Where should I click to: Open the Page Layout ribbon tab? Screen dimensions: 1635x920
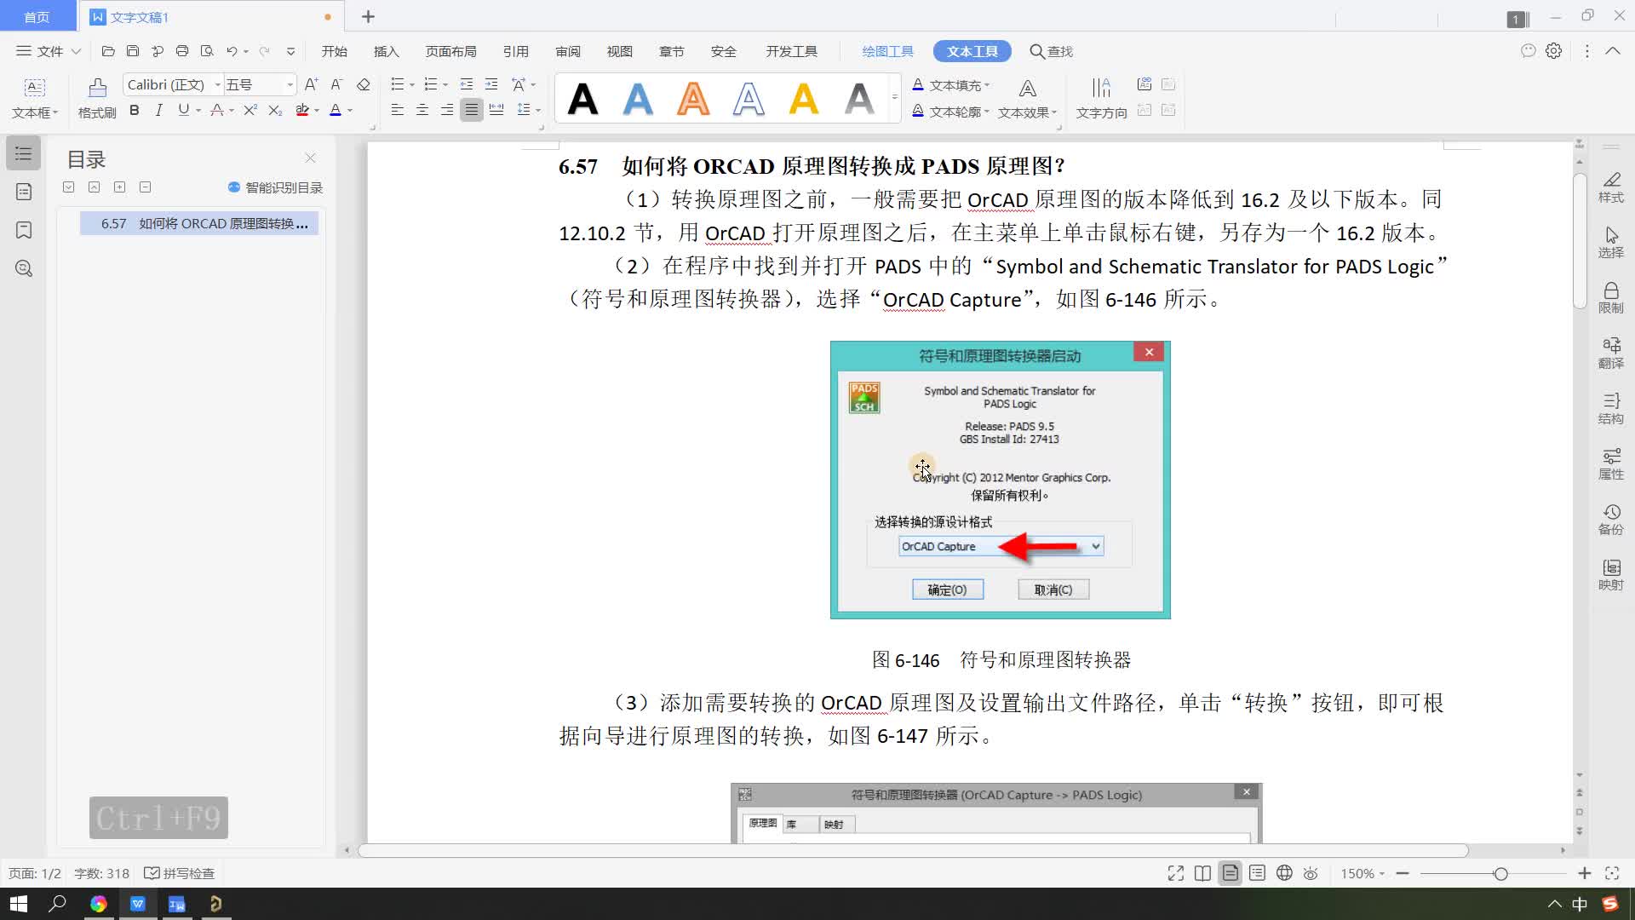[450, 51]
